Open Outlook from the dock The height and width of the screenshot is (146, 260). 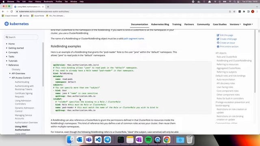80,140
